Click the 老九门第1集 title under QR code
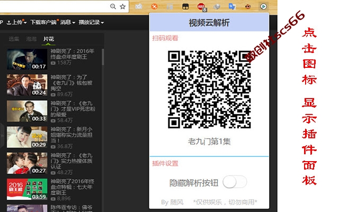 (209, 142)
